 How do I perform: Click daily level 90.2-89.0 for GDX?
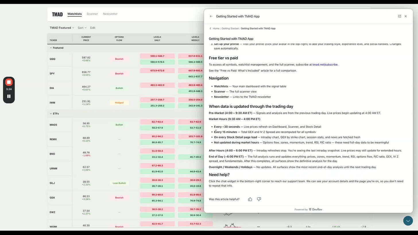157,195
